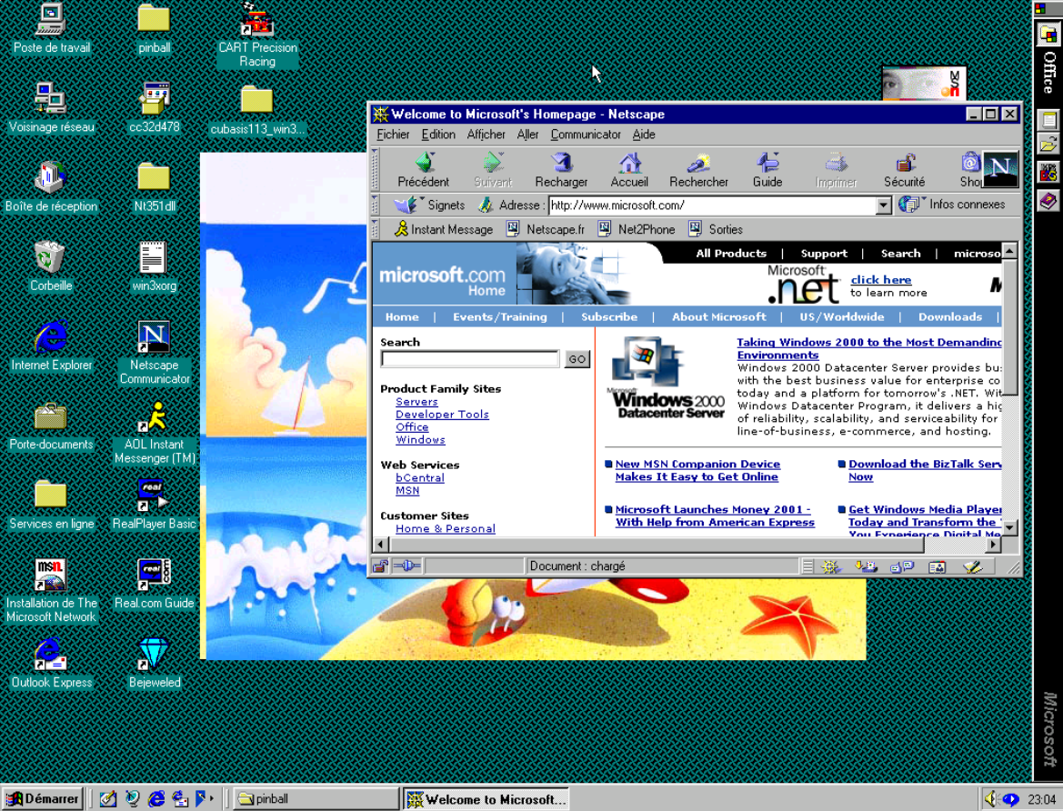
Task: Open the Rechercher search toolbar button
Action: coord(698,169)
